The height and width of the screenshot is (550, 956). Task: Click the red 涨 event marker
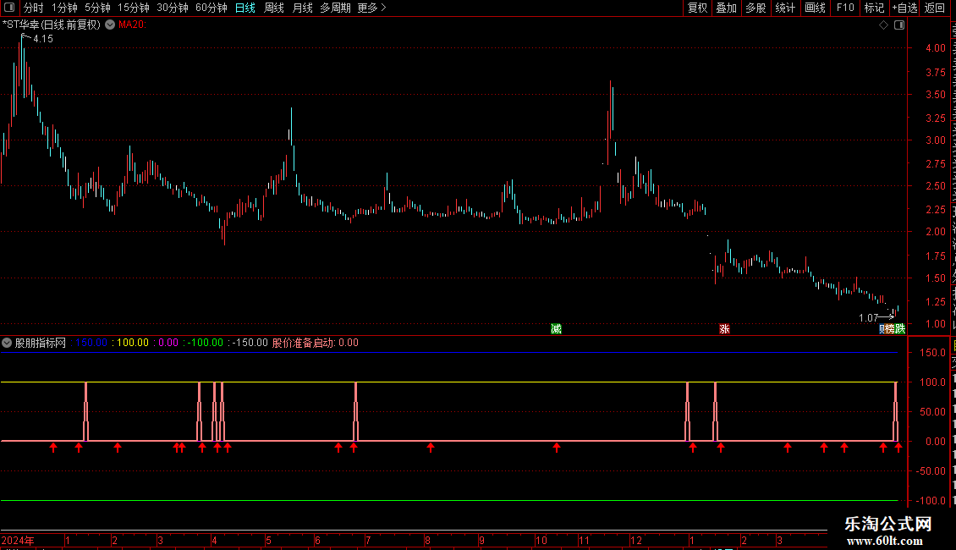(724, 328)
